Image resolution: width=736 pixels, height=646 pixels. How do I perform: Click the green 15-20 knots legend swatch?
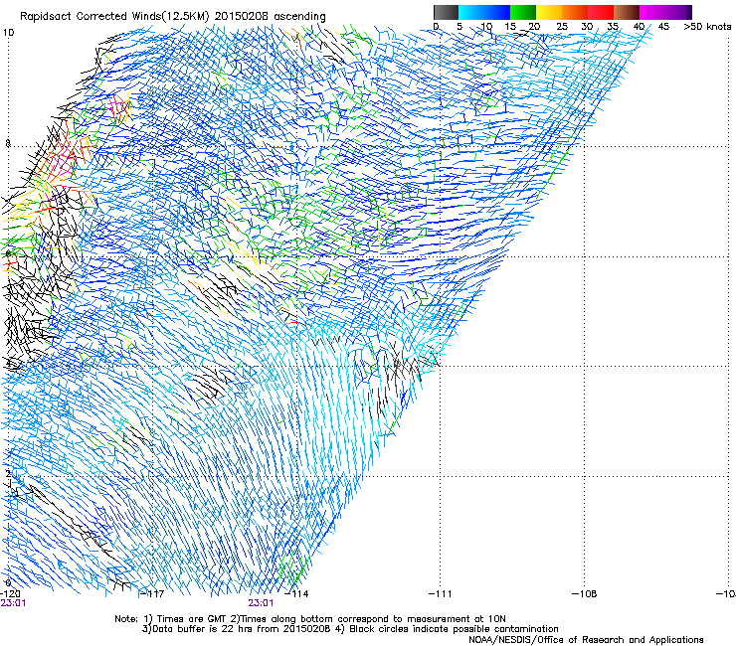[x=523, y=12]
